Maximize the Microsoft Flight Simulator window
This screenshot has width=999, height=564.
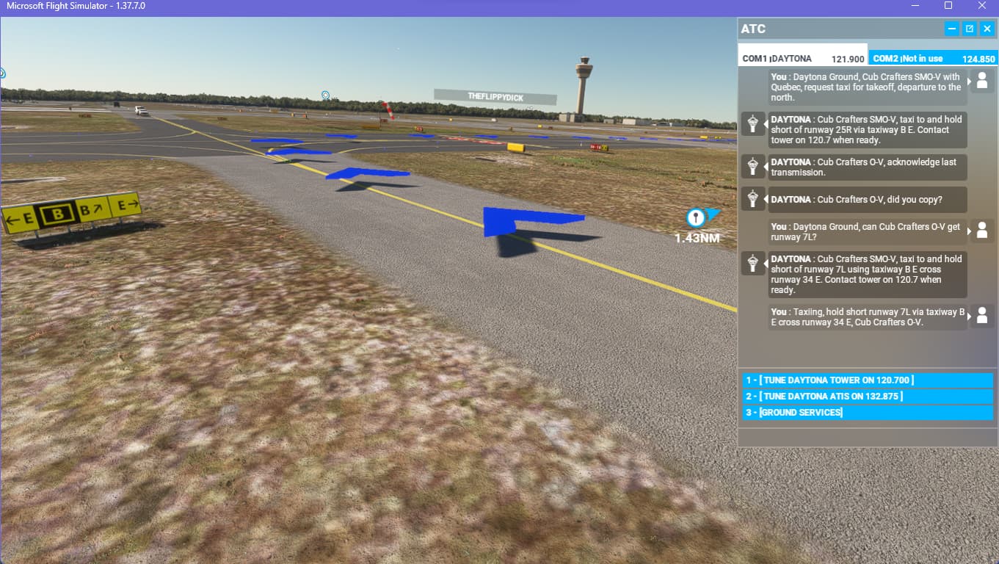tap(948, 6)
